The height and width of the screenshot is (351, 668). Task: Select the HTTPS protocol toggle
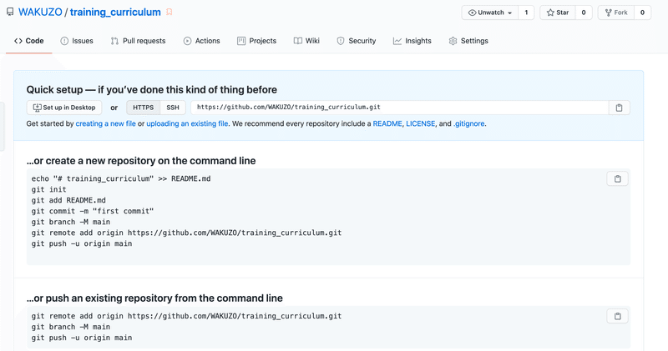click(144, 108)
